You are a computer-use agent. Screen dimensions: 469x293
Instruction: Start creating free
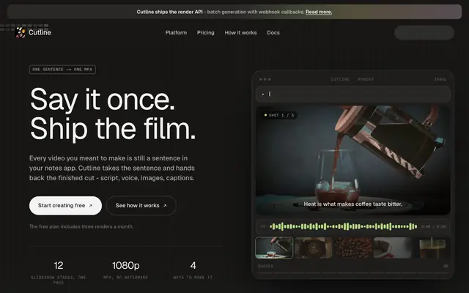pyautogui.click(x=65, y=206)
